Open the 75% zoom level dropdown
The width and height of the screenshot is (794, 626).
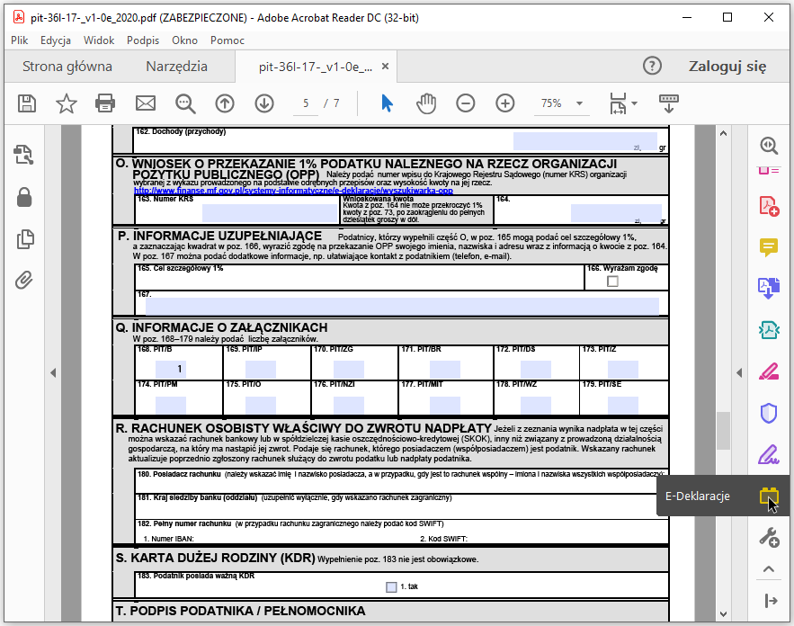(x=579, y=103)
